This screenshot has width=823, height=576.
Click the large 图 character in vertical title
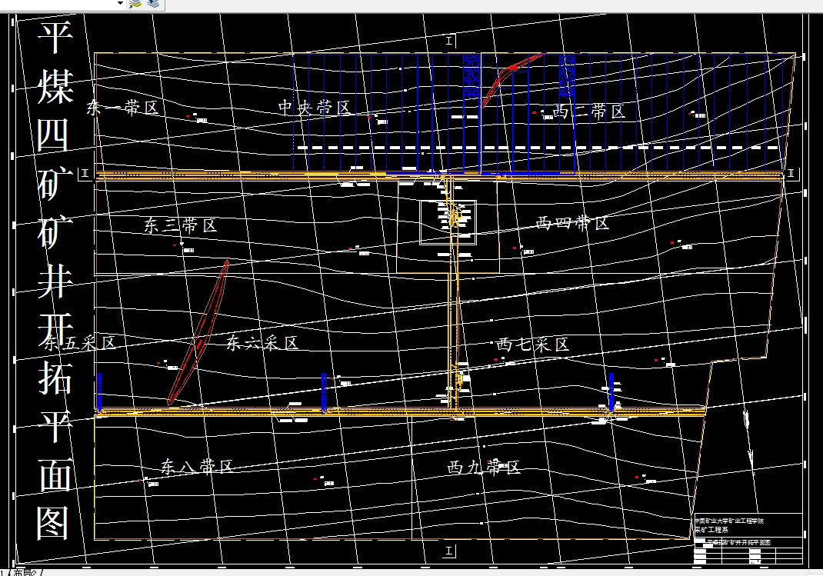53,523
